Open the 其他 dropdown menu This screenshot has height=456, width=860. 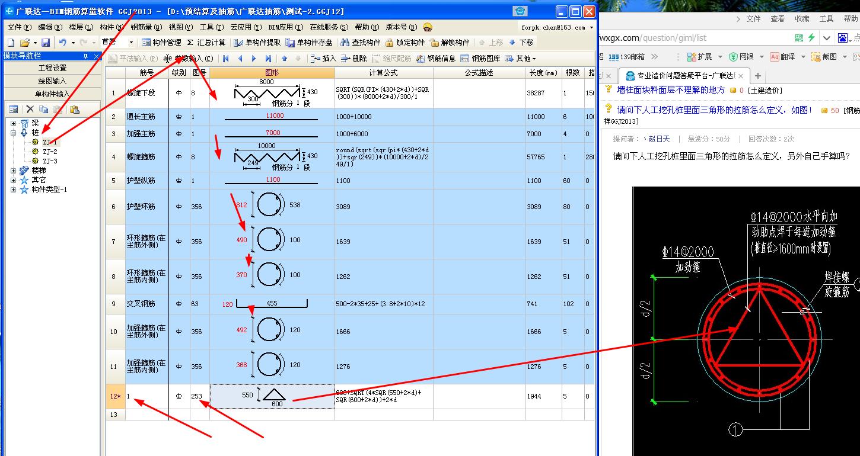coord(521,59)
